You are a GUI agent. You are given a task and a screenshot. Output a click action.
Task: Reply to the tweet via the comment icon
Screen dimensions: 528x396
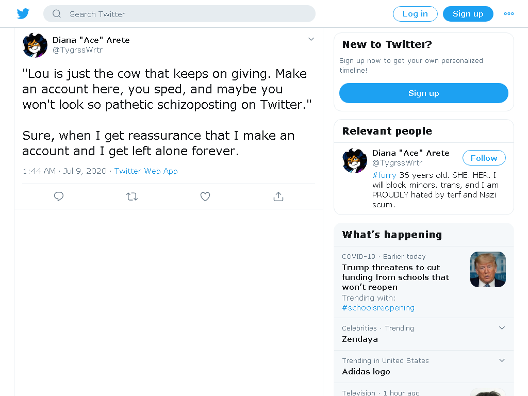click(59, 196)
